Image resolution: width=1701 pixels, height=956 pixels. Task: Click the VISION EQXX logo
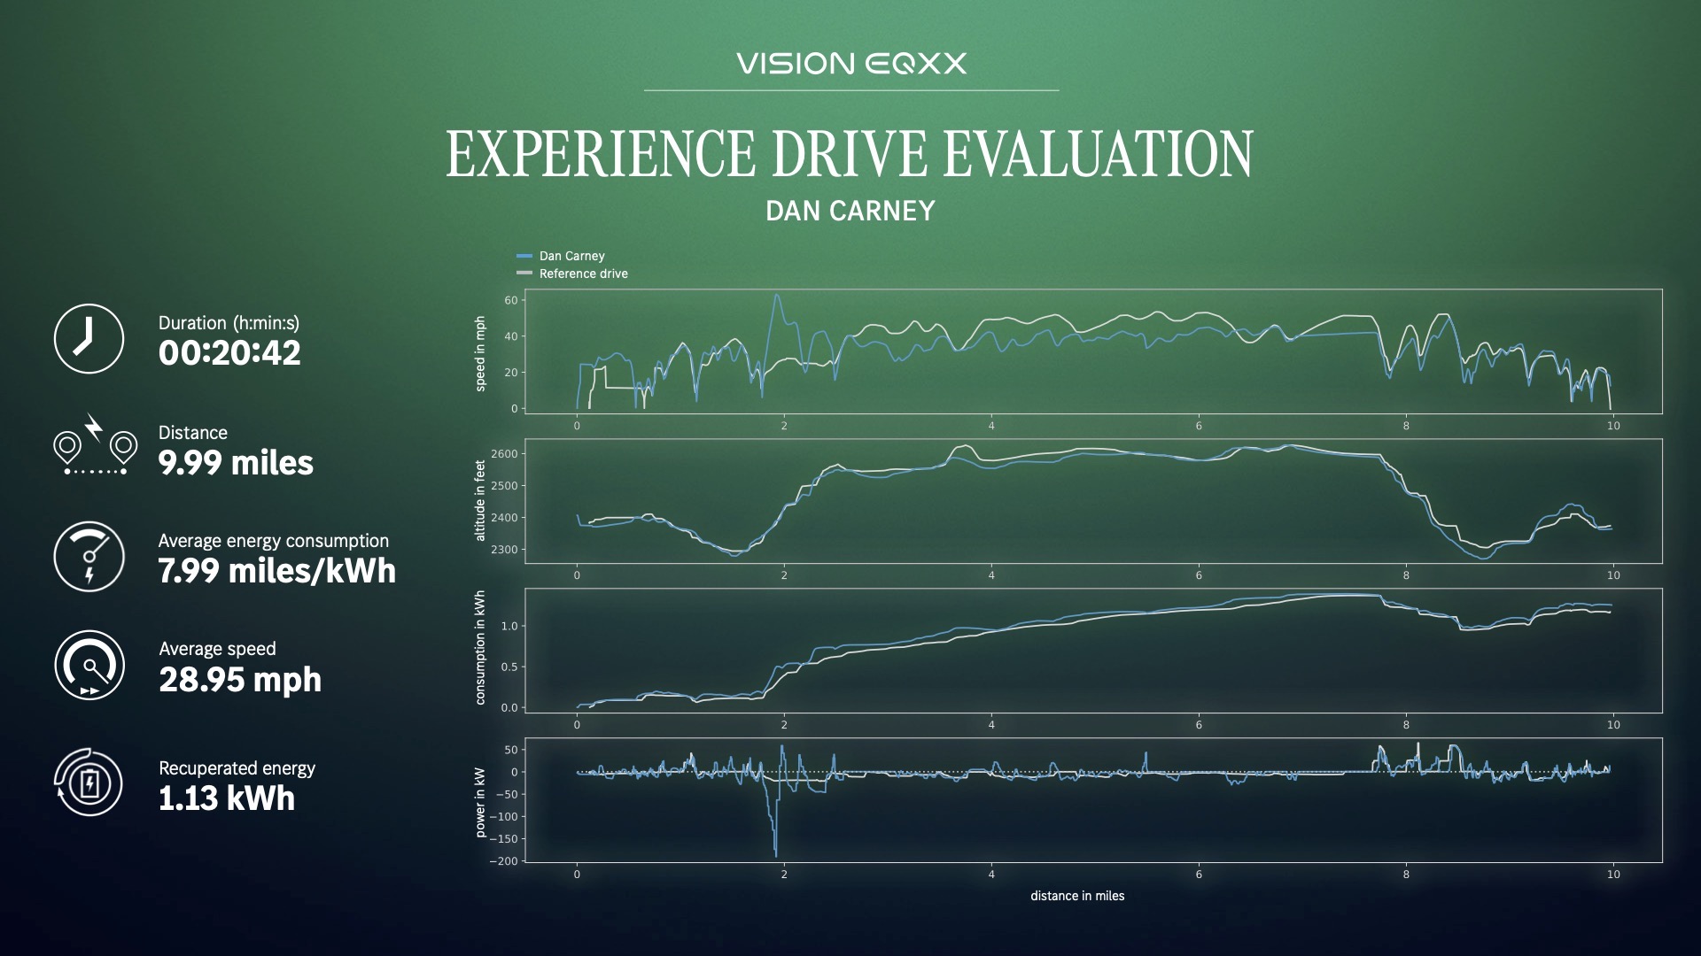point(850,64)
